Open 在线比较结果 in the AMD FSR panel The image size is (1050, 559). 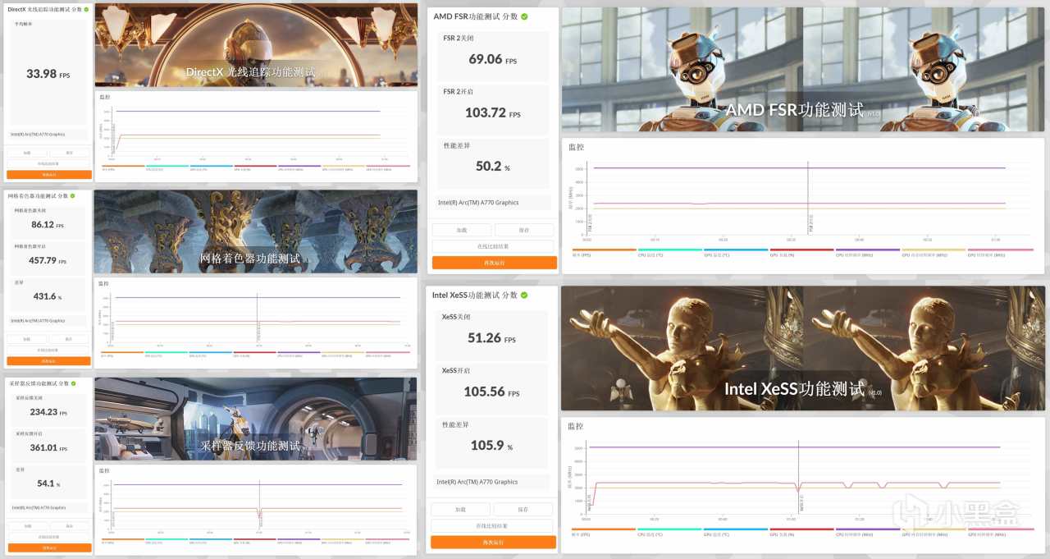pyautogui.click(x=493, y=246)
